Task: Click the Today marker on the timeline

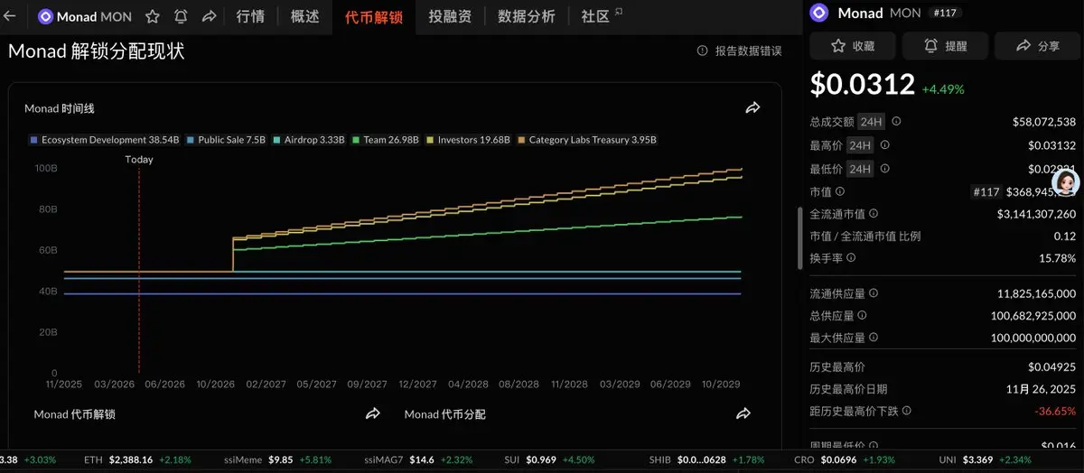Action: coord(139,160)
